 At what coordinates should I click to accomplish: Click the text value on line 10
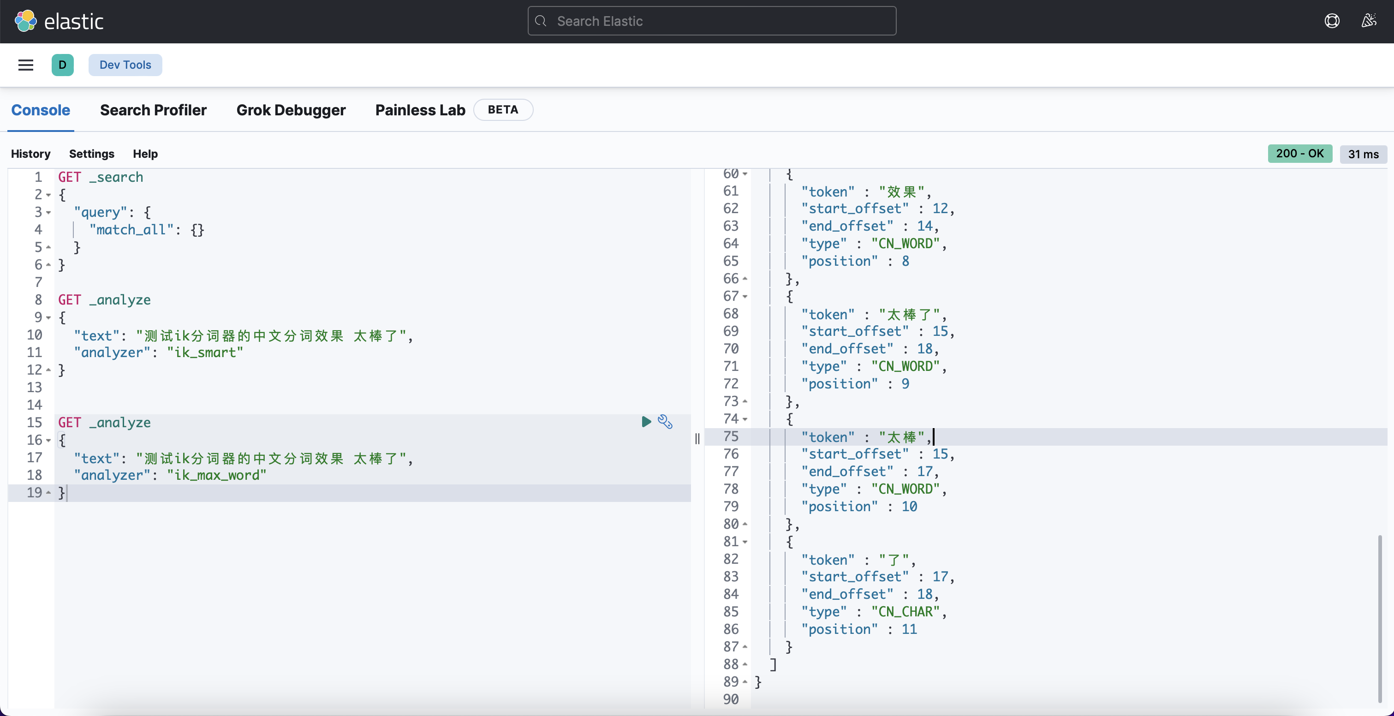click(271, 335)
